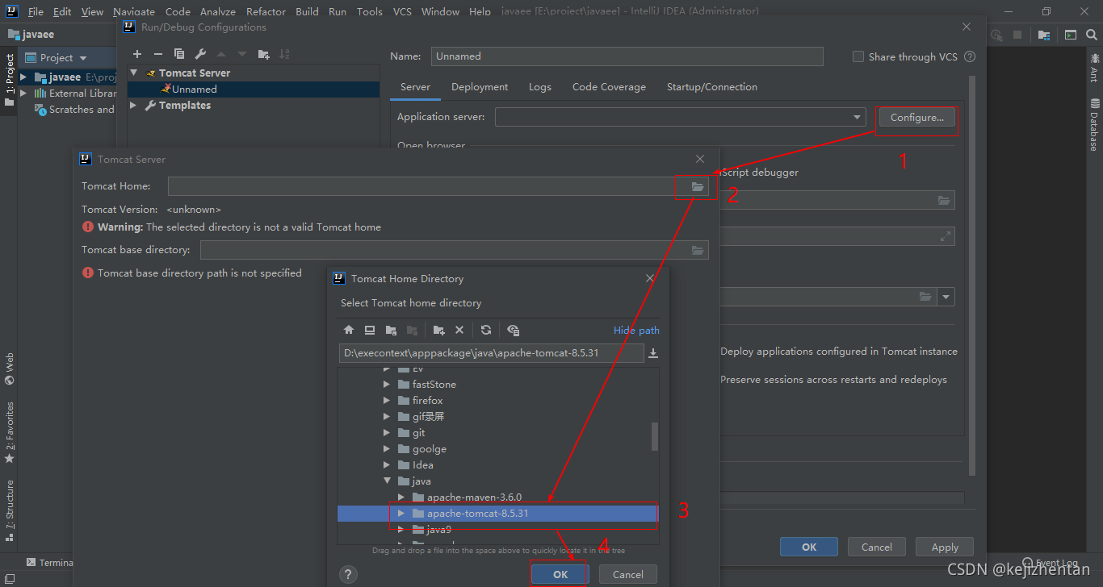Expand the javaee project node in Project panel

[x=23, y=77]
